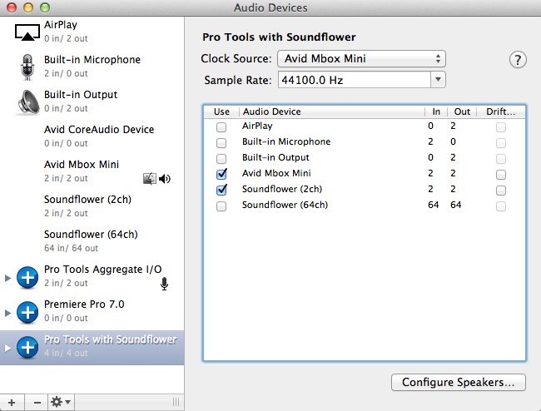Click the Pro Tools with Soundflower heading
The height and width of the screenshot is (411, 541).
click(279, 37)
